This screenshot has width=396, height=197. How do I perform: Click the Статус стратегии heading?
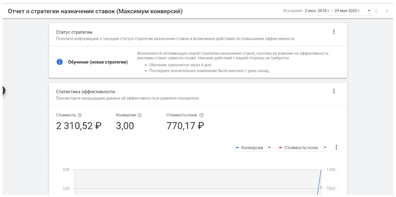(74, 32)
